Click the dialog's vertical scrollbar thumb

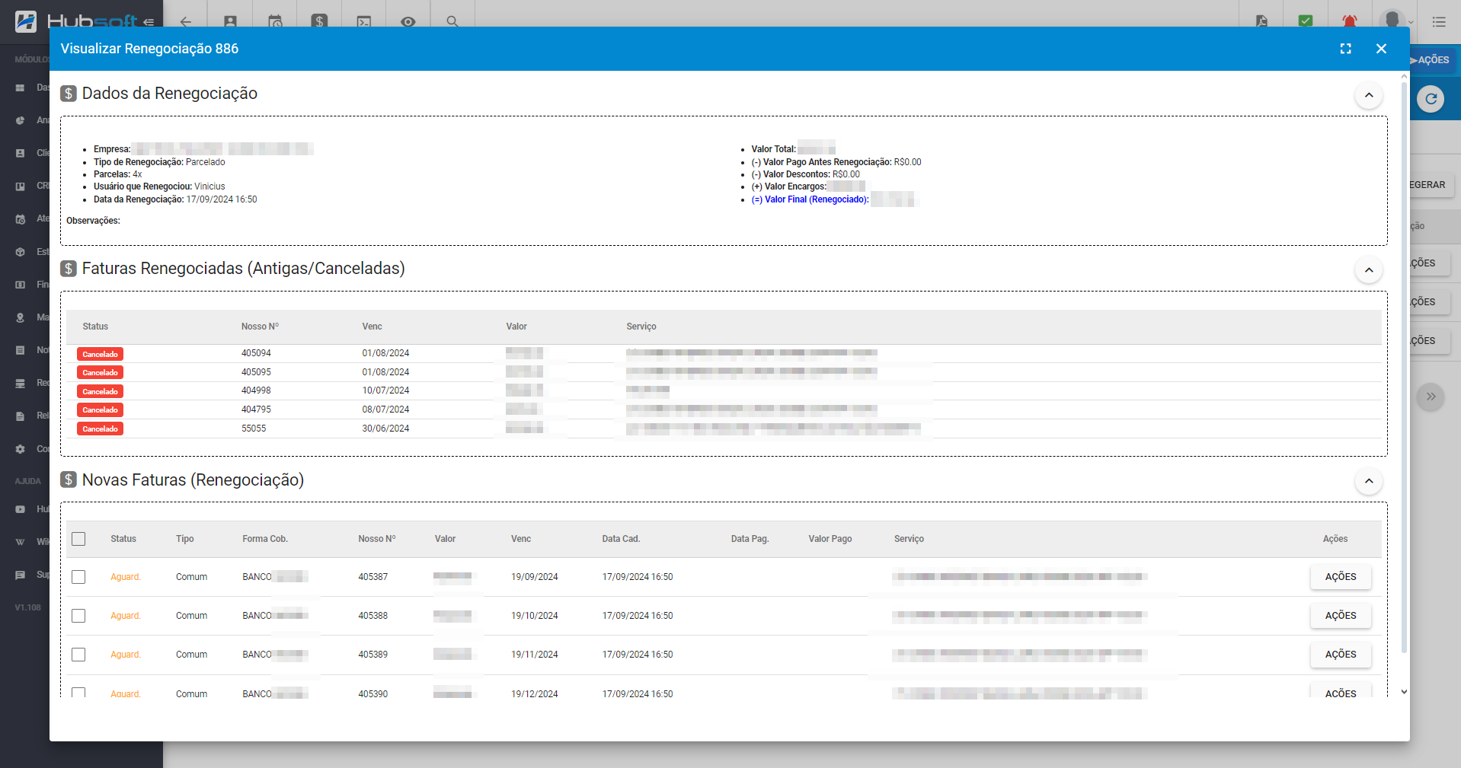coord(1404,367)
